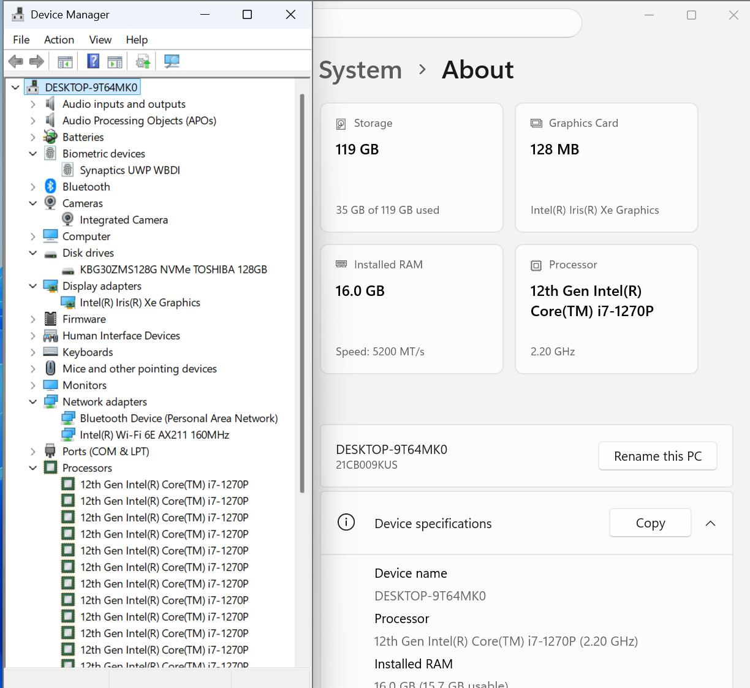Viewport: 750px width, 688px height.
Task: Click the Mice and other pointing devices icon
Action: pos(50,369)
